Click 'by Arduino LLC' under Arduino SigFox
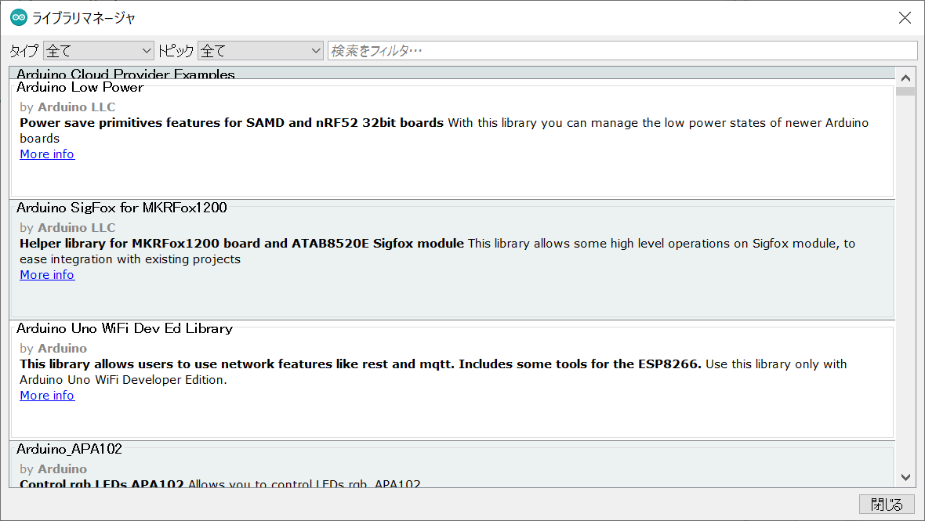This screenshot has width=925, height=521. 67,228
